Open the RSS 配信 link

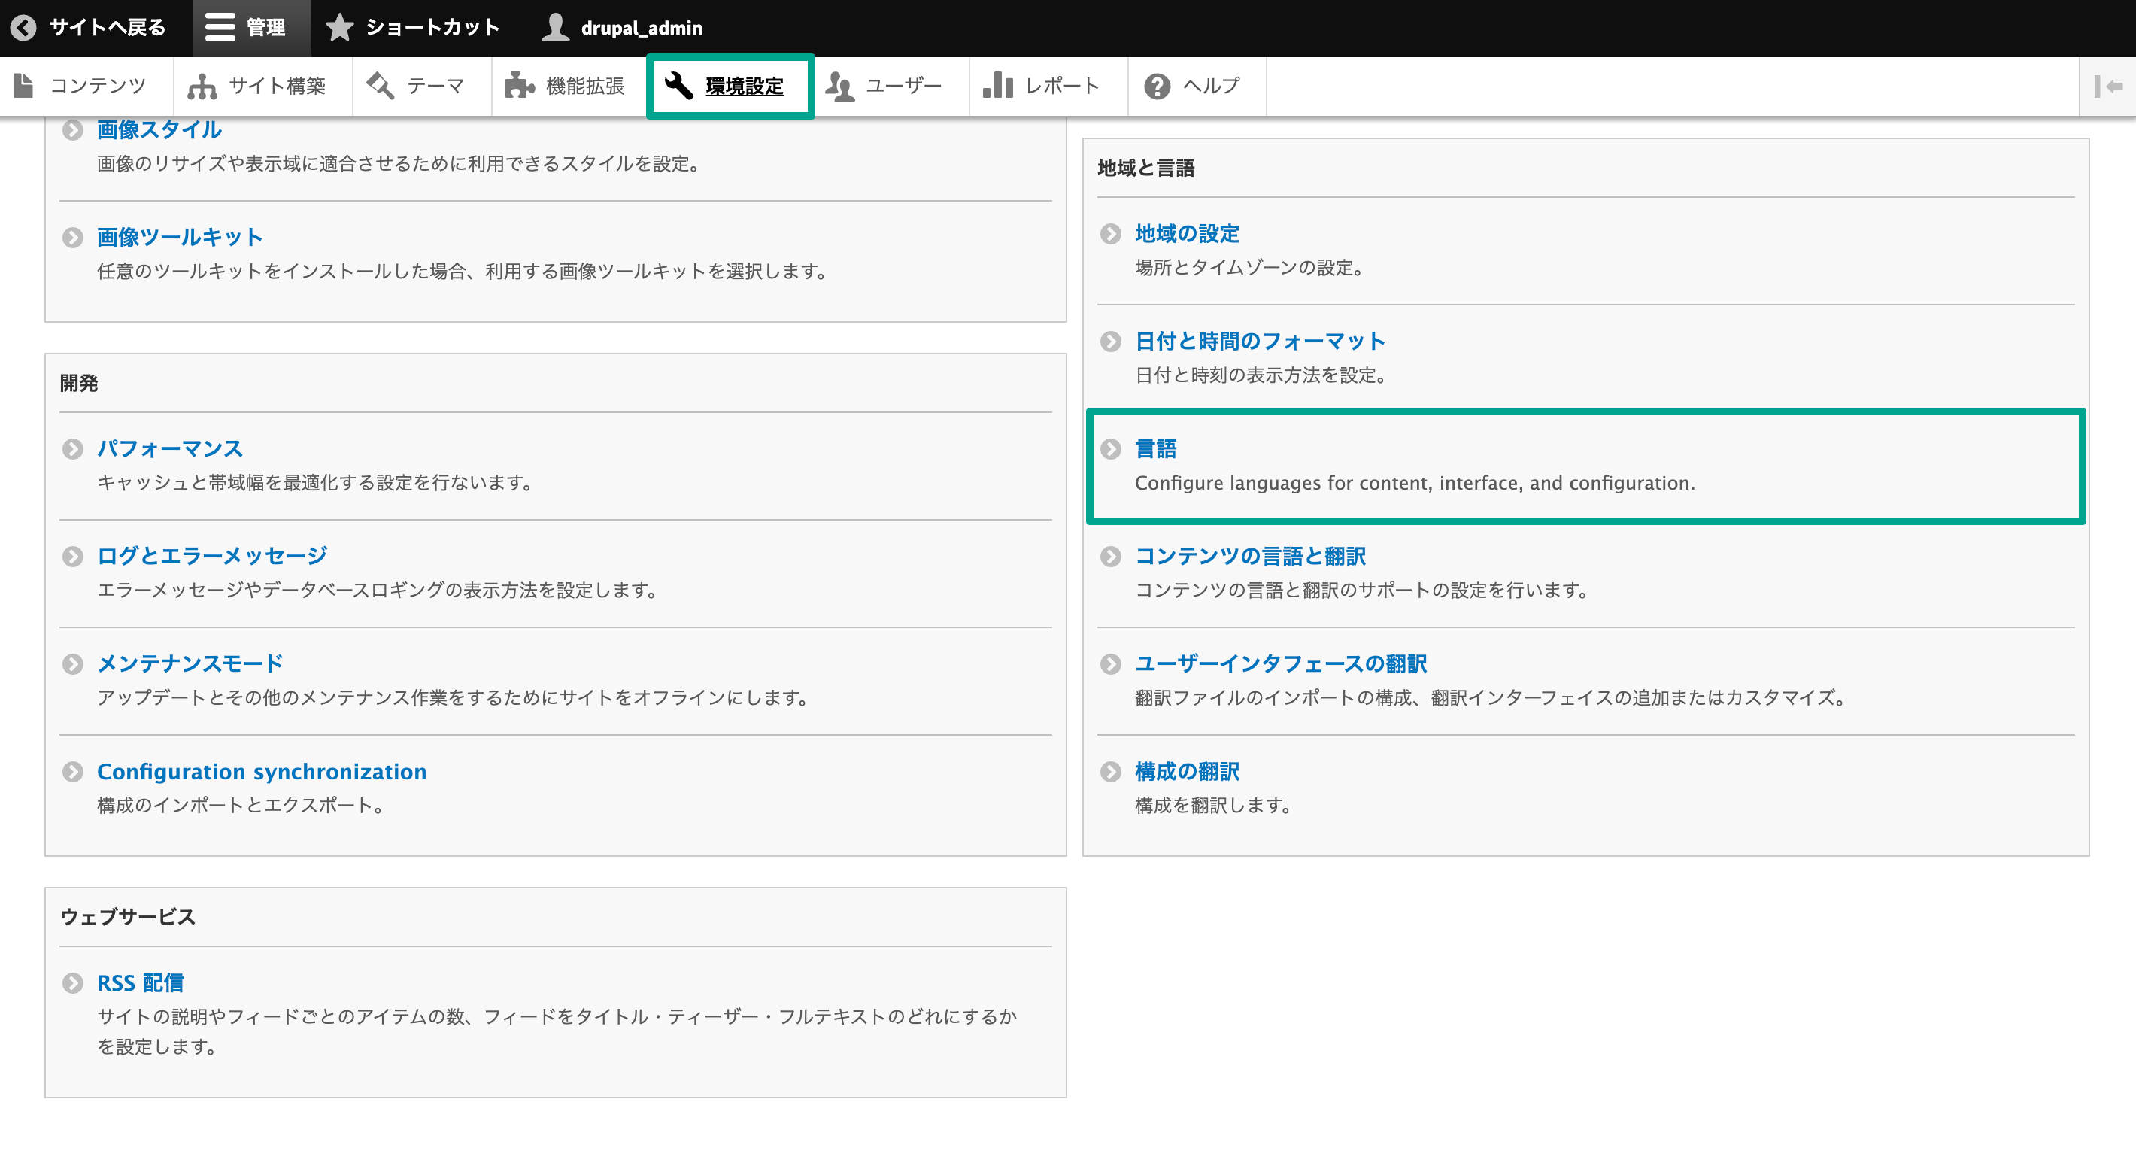[x=141, y=982]
